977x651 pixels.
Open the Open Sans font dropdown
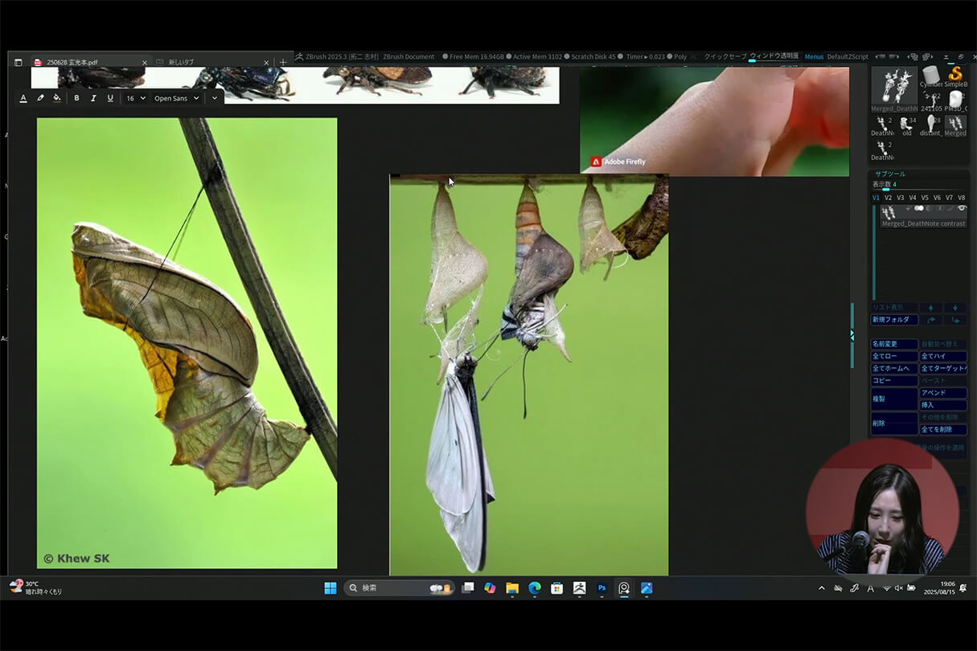click(176, 98)
